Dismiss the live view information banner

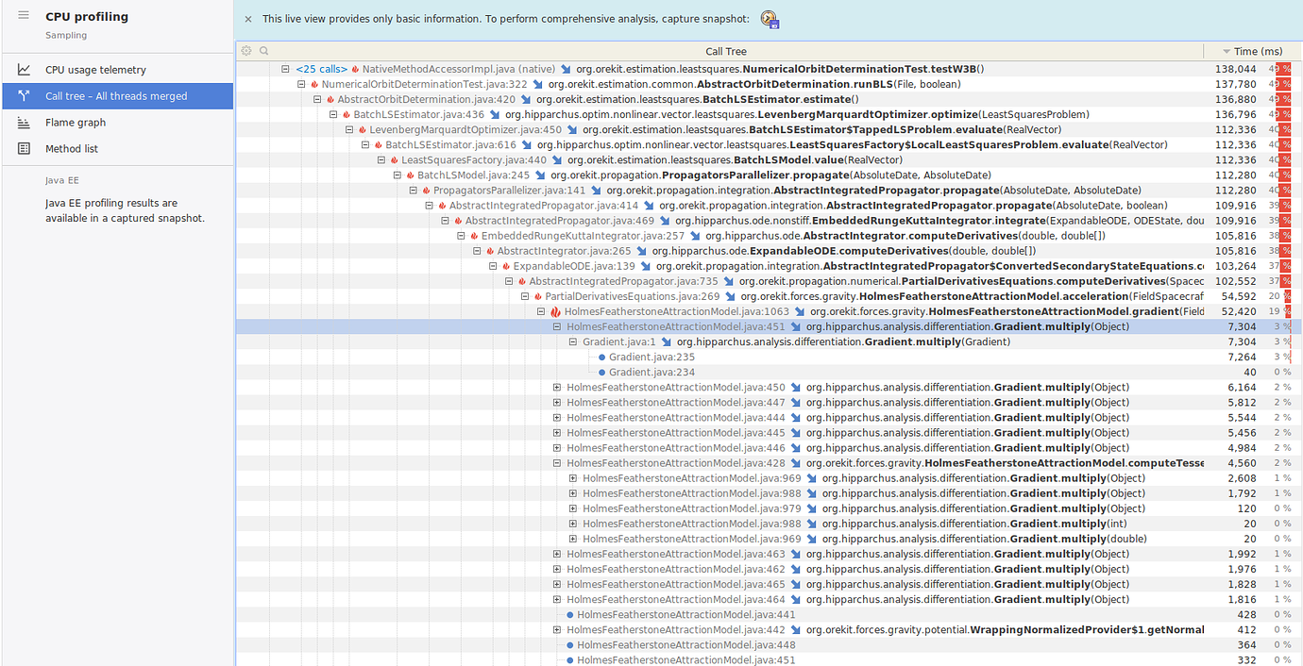247,19
